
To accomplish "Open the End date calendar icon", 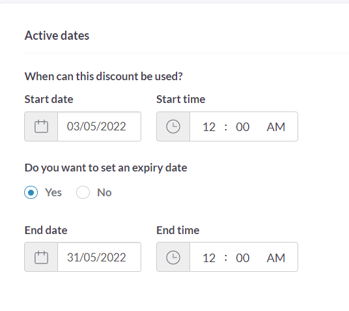I will pyautogui.click(x=41, y=257).
